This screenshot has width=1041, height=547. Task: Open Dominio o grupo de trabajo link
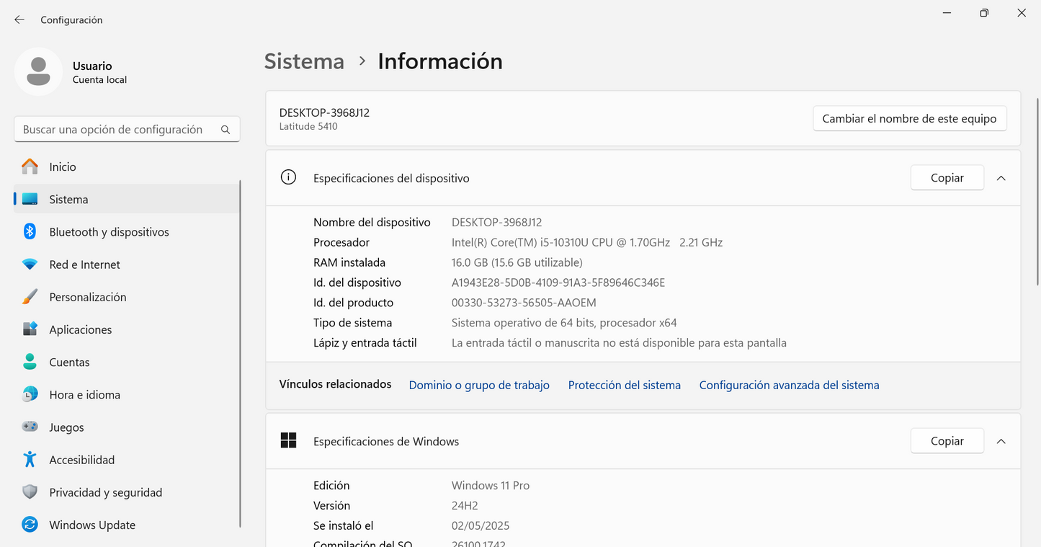click(x=479, y=385)
